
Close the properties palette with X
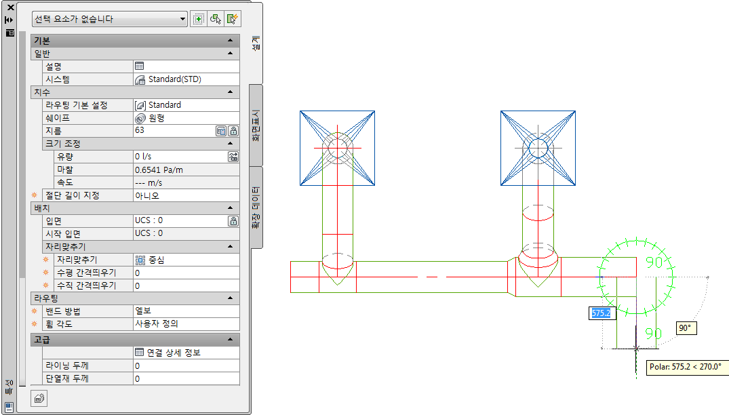click(10, 7)
